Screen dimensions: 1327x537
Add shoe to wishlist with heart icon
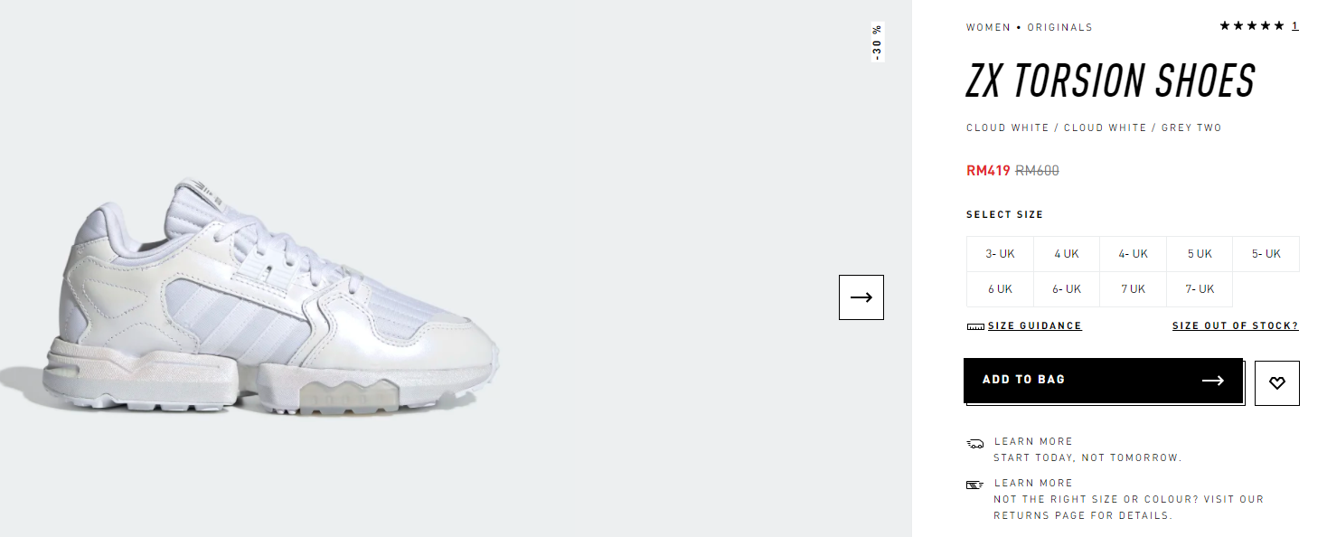click(1277, 383)
